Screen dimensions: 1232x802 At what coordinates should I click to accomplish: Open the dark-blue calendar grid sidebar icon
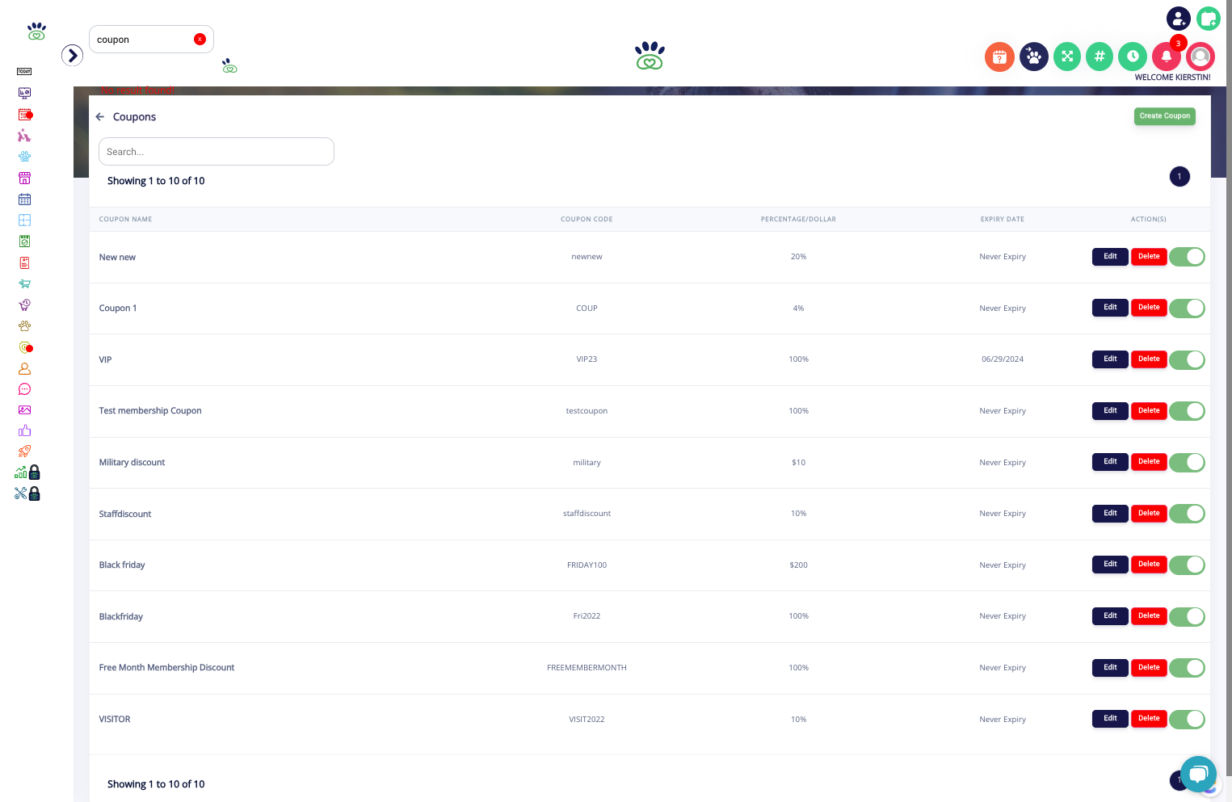[24, 199]
